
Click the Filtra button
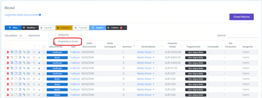(x=13, y=28)
